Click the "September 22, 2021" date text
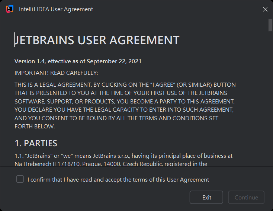Viewport: 273px width, 211px height. (114, 61)
